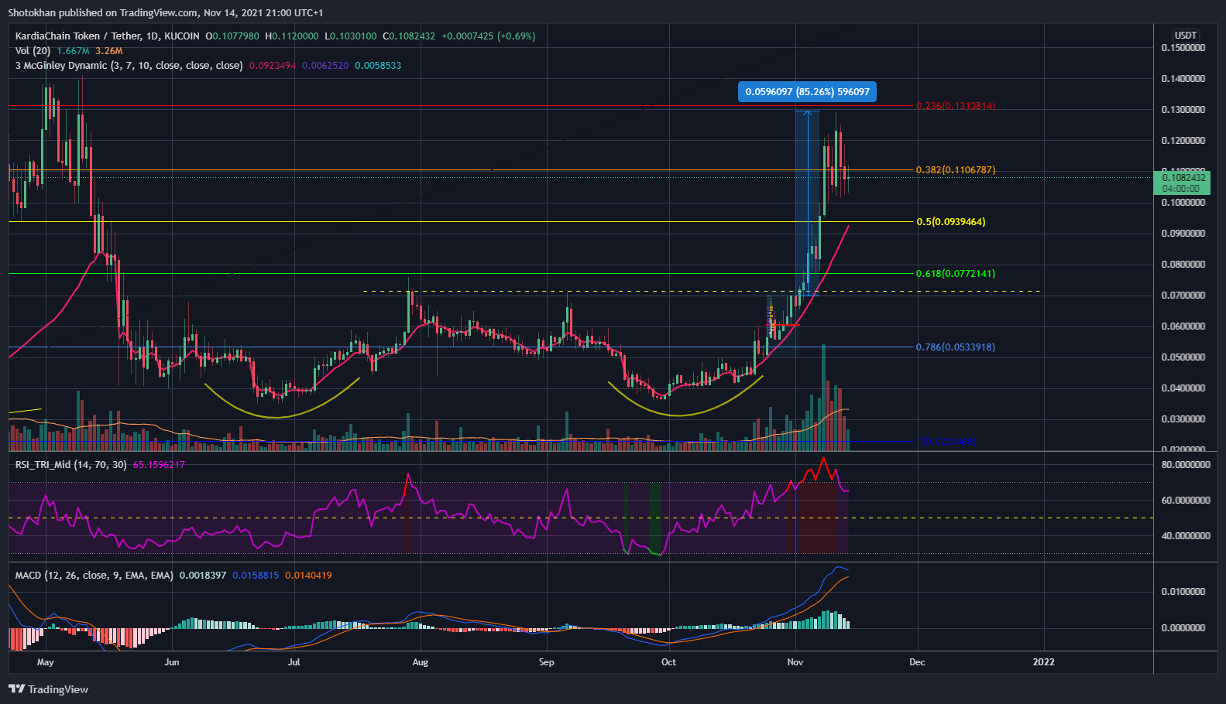Click the Sep label on time axis

point(547,662)
